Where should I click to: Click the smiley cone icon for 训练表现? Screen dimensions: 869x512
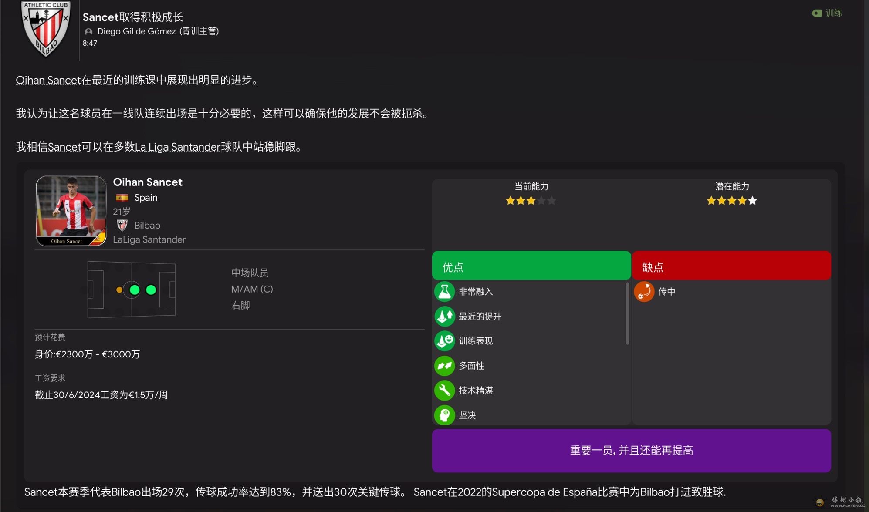[x=445, y=341]
